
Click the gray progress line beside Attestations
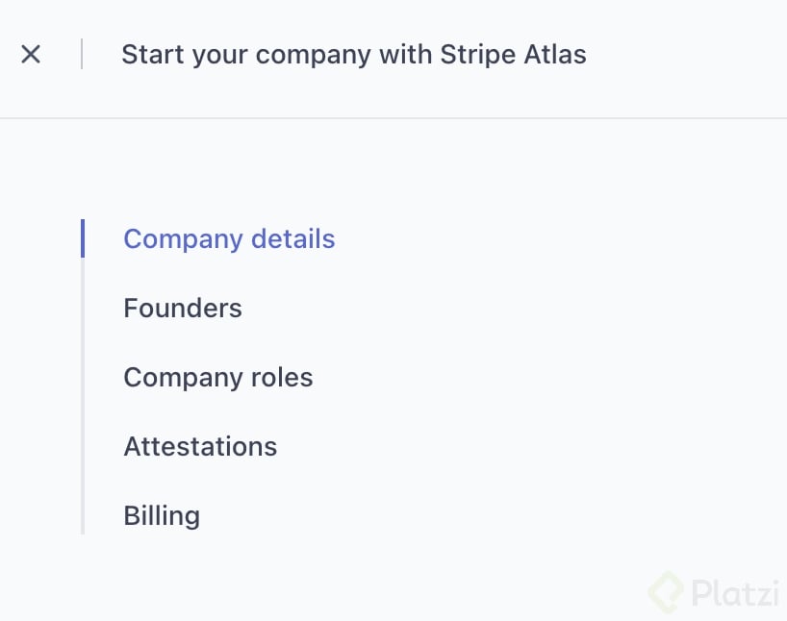click(83, 446)
